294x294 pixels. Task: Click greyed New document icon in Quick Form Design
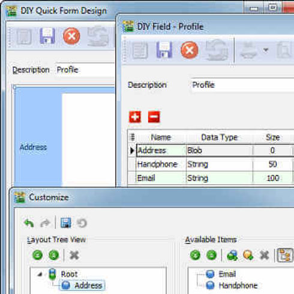click(x=24, y=37)
